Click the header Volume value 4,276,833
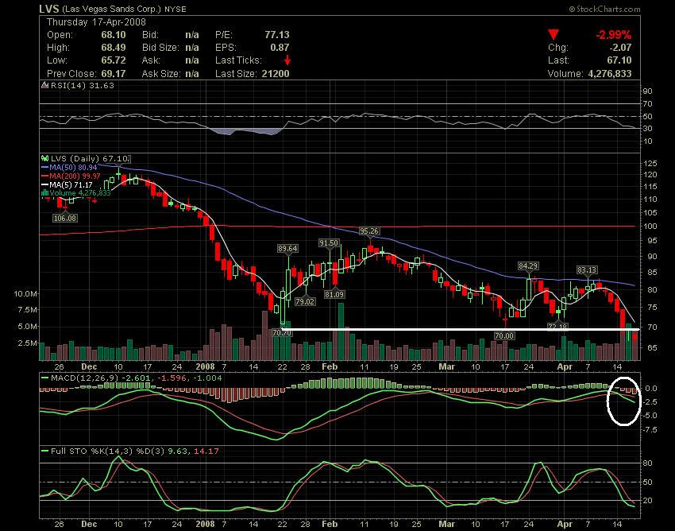Screen dimensions: 675x531 click(610, 74)
